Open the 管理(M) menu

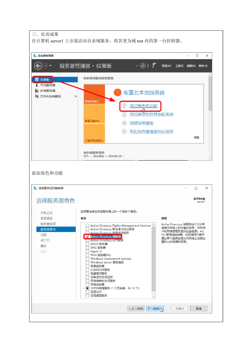pyautogui.click(x=166, y=66)
